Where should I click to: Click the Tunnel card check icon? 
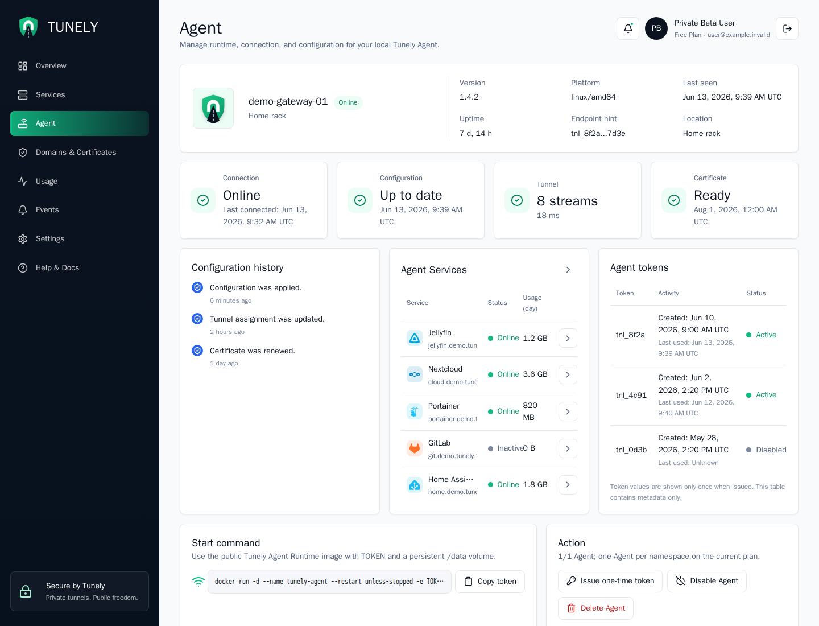pyautogui.click(x=517, y=200)
